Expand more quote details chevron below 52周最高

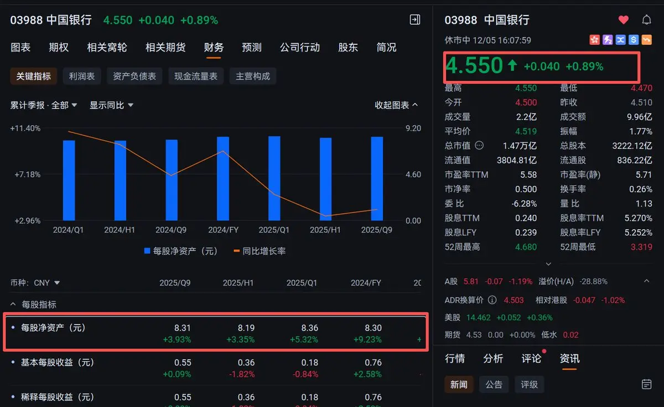(548, 264)
